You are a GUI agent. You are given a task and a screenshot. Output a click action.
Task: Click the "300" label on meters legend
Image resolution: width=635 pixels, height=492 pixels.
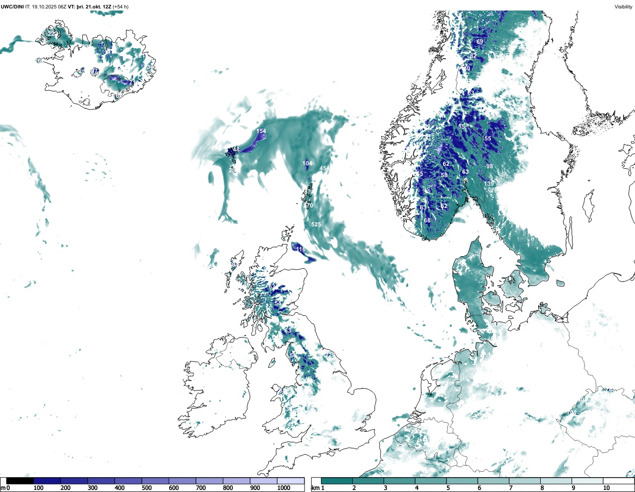pyautogui.click(x=93, y=488)
